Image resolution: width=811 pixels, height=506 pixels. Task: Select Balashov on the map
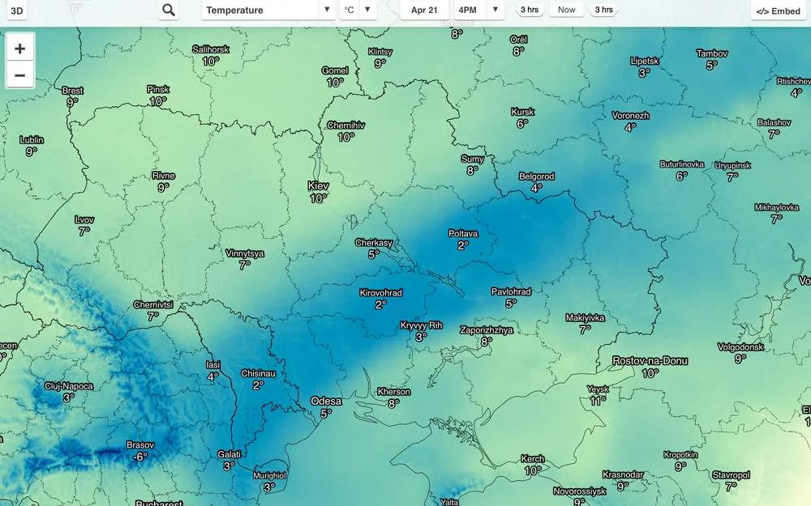(x=774, y=123)
